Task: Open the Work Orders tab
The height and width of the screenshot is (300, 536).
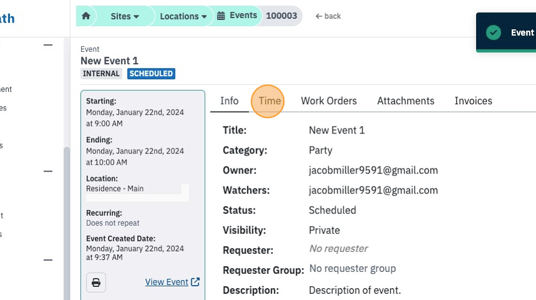Action: pos(329,101)
